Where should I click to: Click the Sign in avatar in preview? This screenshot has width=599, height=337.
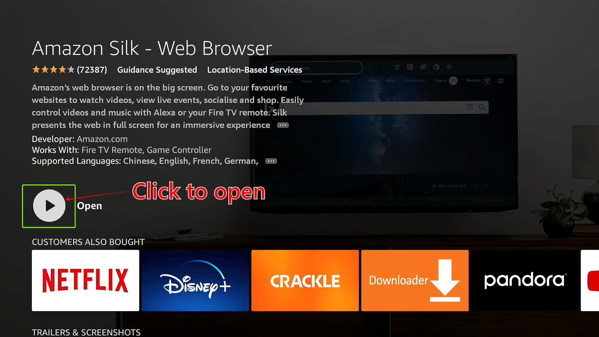(x=453, y=81)
